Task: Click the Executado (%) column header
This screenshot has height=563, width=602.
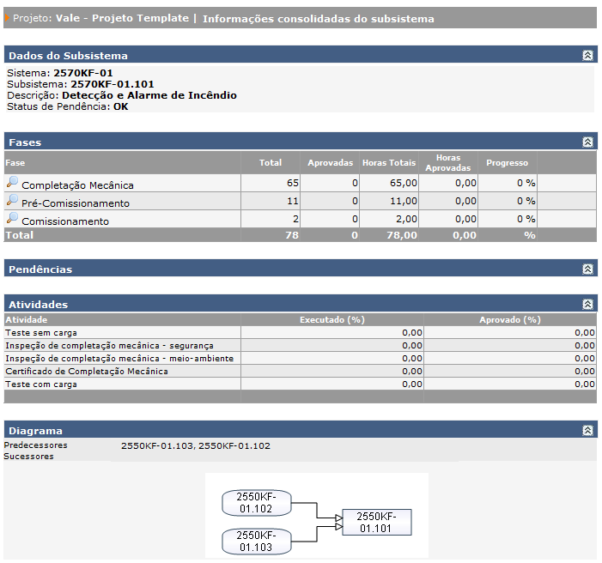Action: tap(332, 319)
